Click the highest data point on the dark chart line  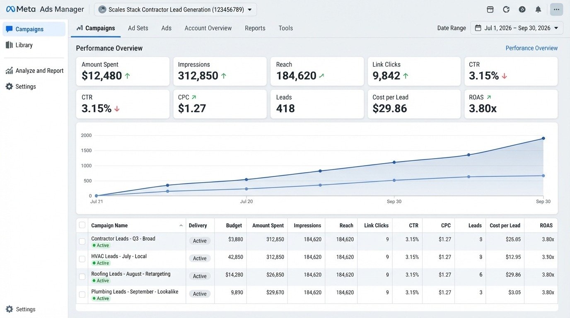[543, 138]
